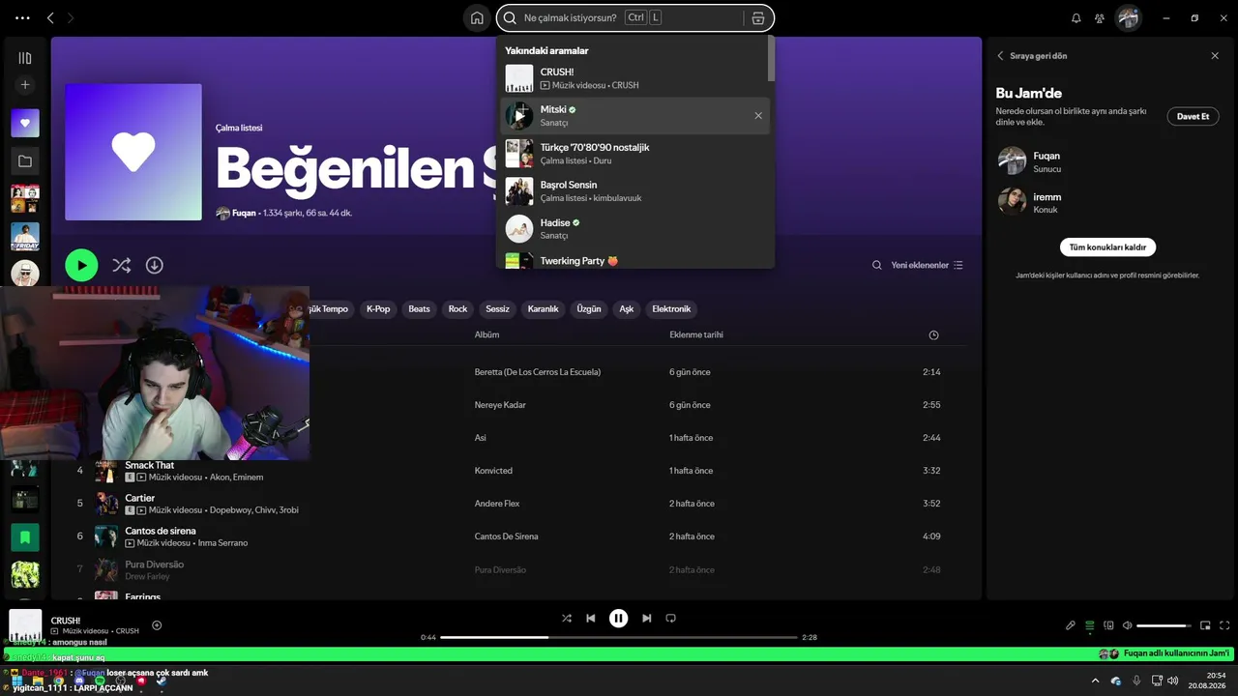
Task: Remove Mitski from recent searches
Action: pos(758,116)
